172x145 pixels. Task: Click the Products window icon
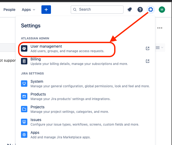click(x=24, y=96)
